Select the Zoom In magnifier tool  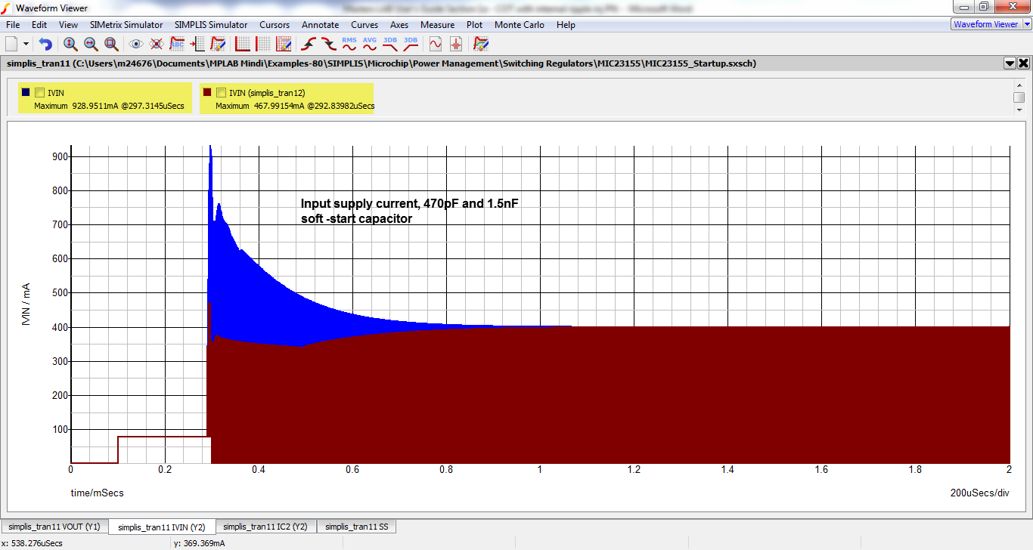coord(70,44)
